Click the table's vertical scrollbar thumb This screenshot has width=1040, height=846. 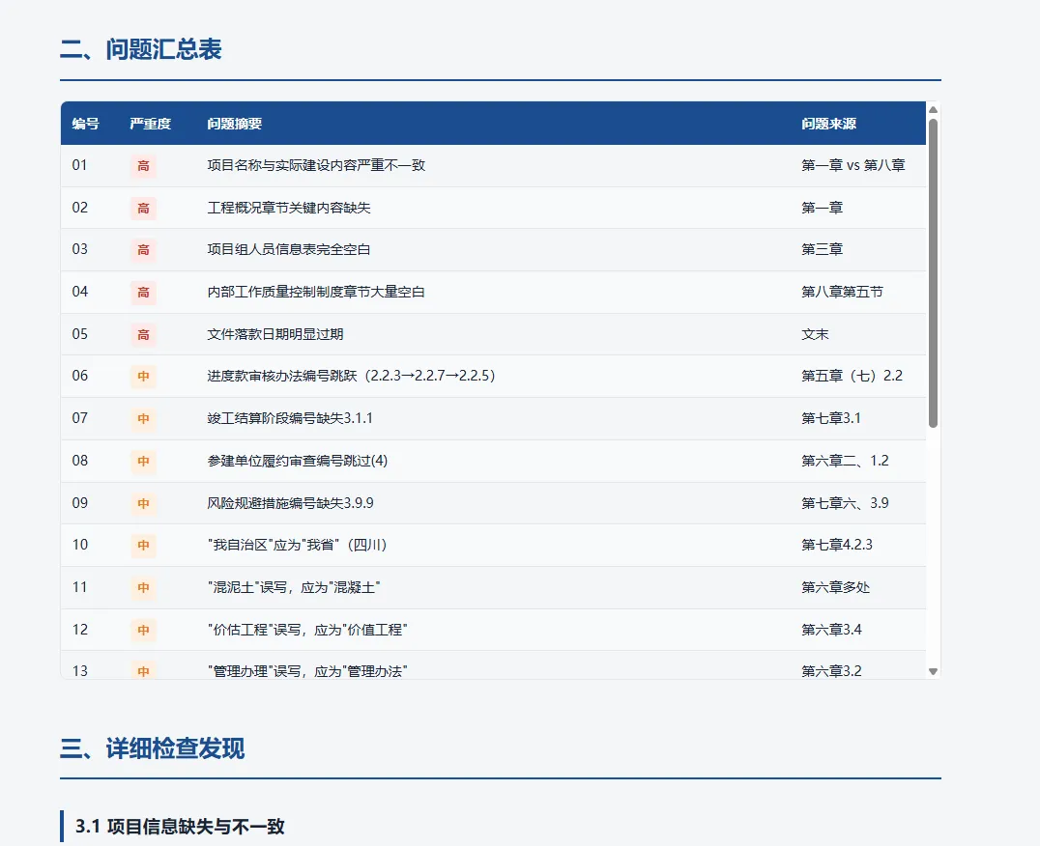[x=934, y=273]
